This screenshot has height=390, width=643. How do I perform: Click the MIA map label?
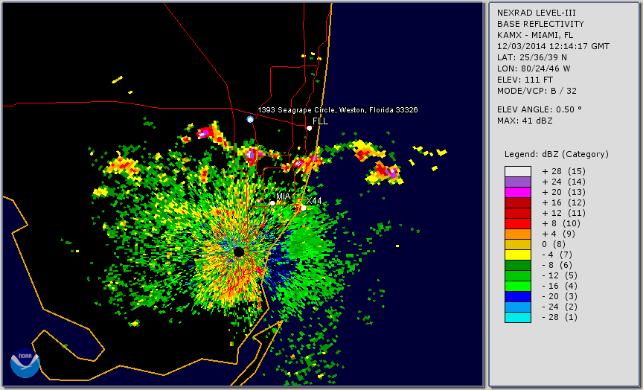(284, 196)
